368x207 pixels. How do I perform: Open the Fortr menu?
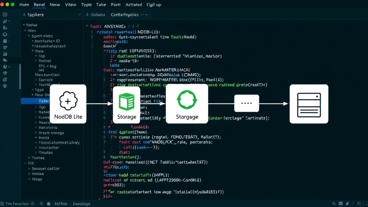click(116, 5)
